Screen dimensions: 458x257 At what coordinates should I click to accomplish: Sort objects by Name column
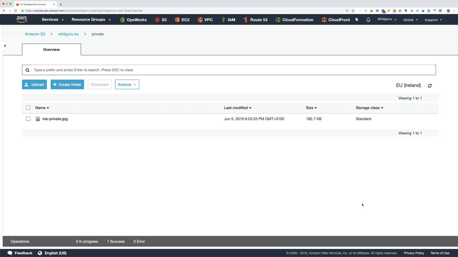click(42, 108)
